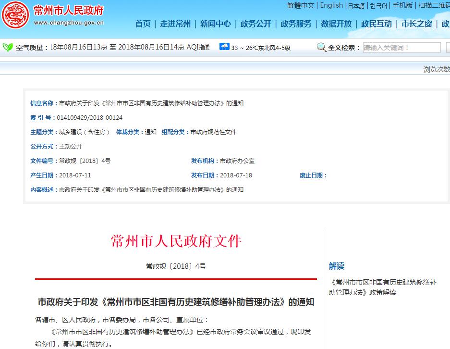
Task: Click the 公开方式 value 主动公开
Action: [x=71, y=147]
